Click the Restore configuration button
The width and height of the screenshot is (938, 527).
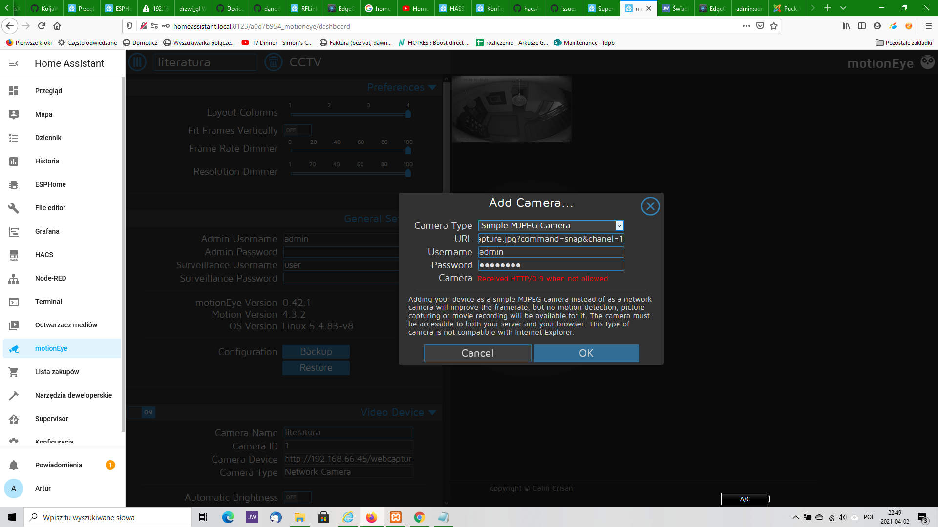(316, 367)
